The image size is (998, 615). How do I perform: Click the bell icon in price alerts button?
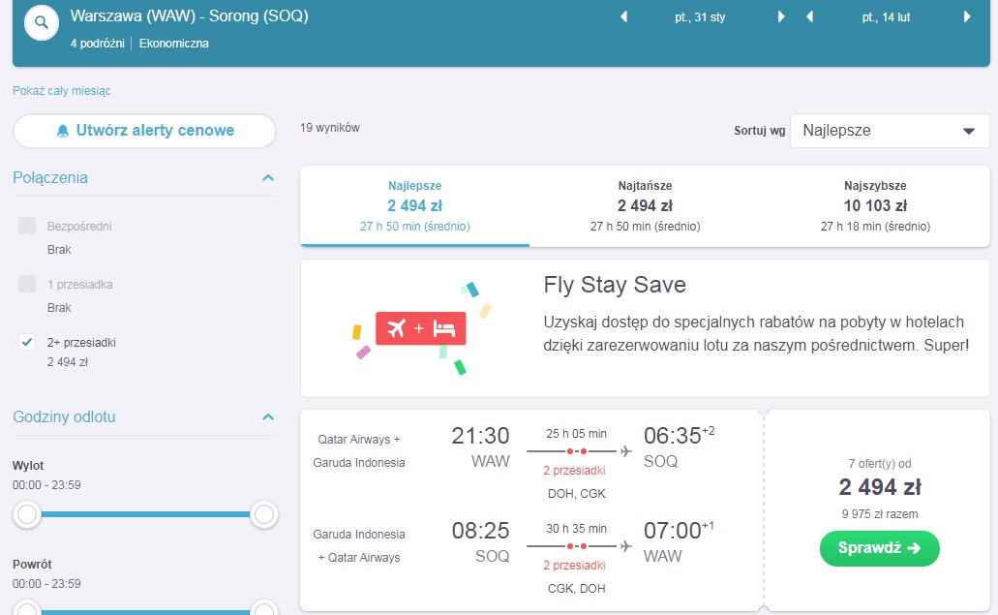62,131
